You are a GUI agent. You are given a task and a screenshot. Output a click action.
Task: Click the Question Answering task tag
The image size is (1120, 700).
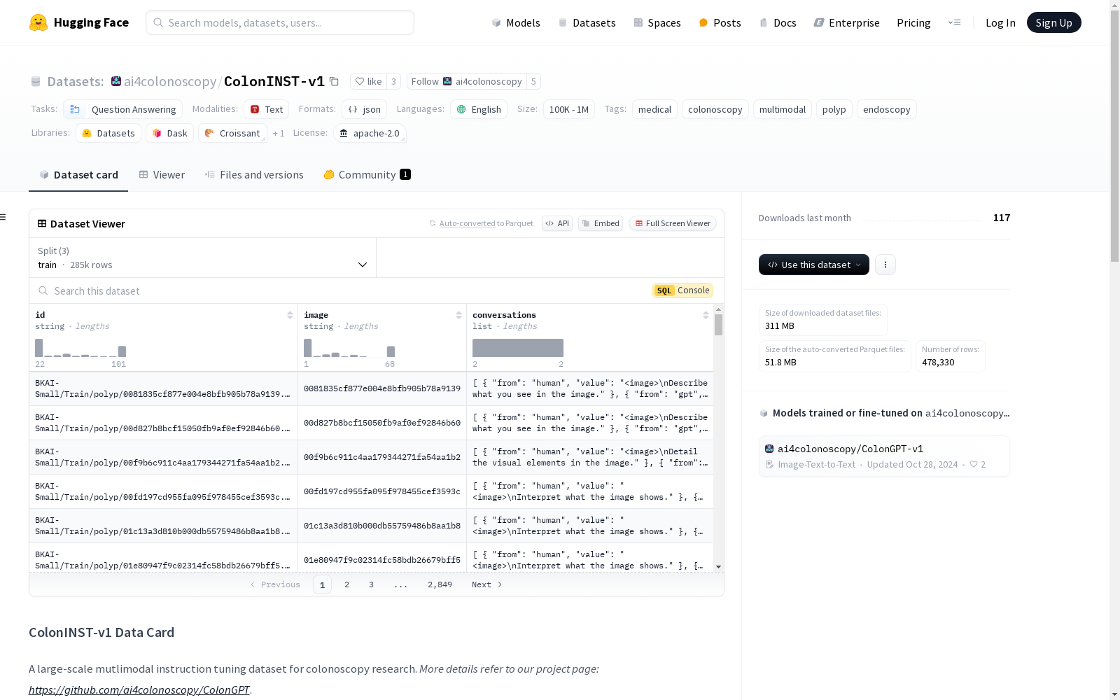[x=123, y=109]
